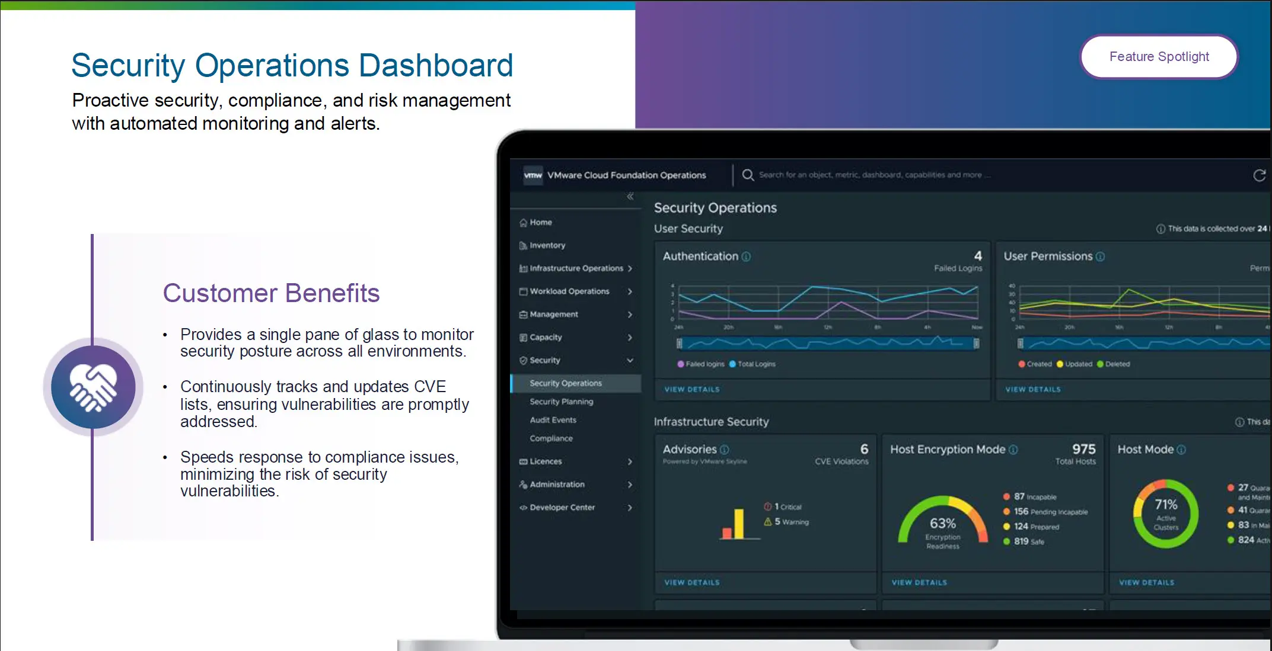Click left handle of User Permissions range slider
This screenshot has width=1272, height=651.
1021,343
